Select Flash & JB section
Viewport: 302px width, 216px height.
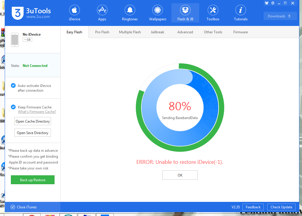[185, 13]
